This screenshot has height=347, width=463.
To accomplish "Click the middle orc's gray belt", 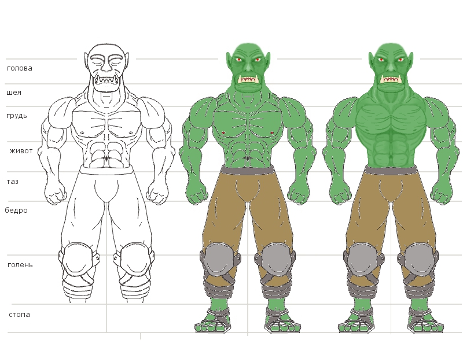I will pyautogui.click(x=248, y=171).
